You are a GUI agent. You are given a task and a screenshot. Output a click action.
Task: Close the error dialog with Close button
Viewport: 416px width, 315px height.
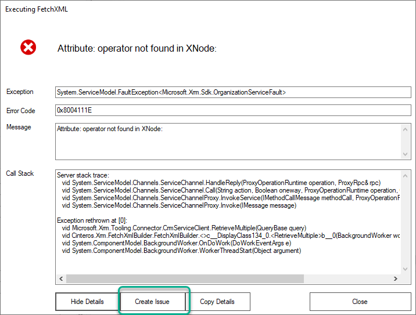pyautogui.click(x=360, y=302)
